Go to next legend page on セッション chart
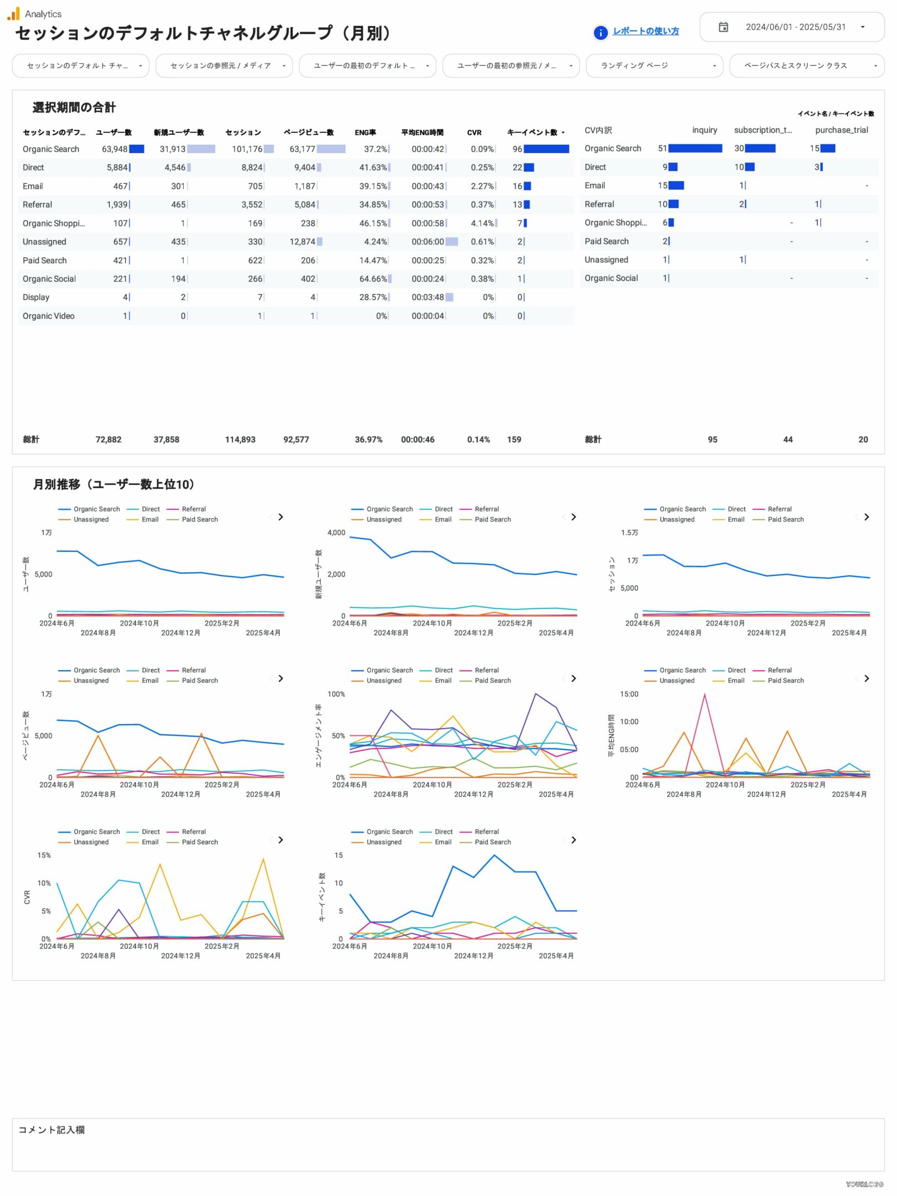Image resolution: width=897 pixels, height=1196 pixels. pyautogui.click(x=866, y=518)
